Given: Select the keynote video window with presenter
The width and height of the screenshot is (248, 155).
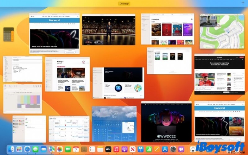Looking at the screenshot, I should pyautogui.click(x=109, y=29).
